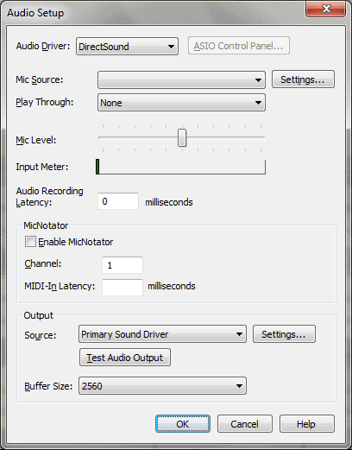Open the Buffer Size dropdown showing 2560
Image resolution: width=352 pixels, height=450 pixels.
162,385
